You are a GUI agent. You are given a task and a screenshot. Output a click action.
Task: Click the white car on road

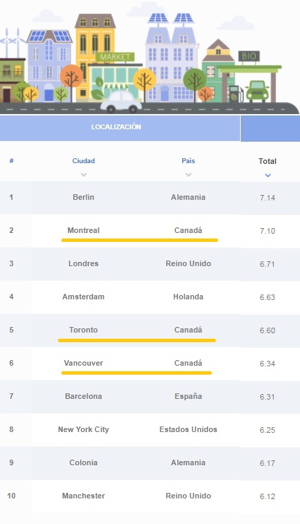coord(121,102)
